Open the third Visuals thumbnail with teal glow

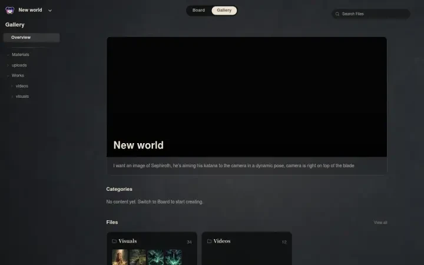tap(155, 257)
